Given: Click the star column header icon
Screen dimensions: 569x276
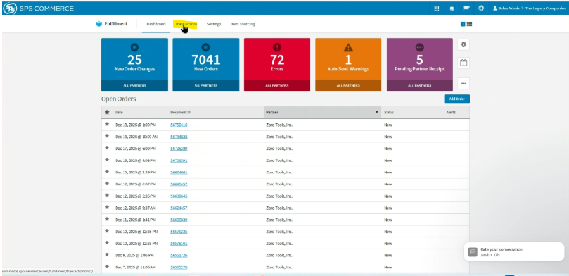Looking at the screenshot, I should (x=106, y=113).
